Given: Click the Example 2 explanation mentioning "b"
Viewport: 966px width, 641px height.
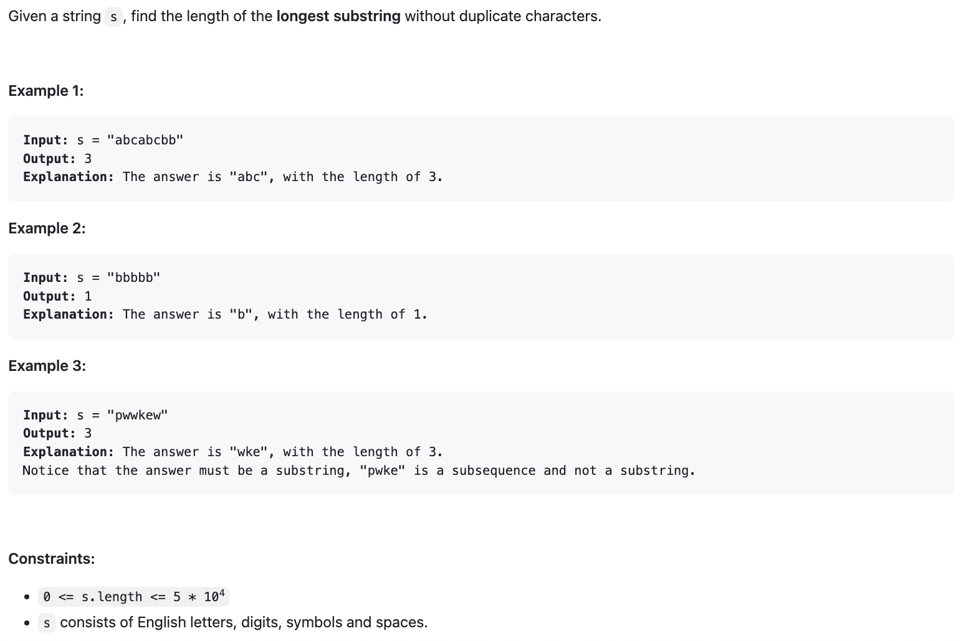Looking at the screenshot, I should [x=226, y=314].
